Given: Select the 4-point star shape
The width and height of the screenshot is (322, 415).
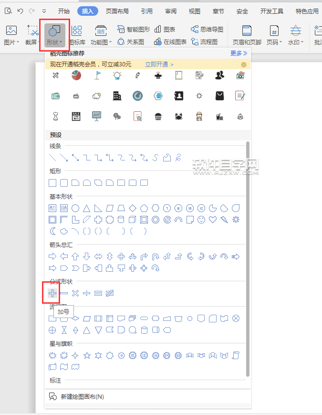Looking at the screenshot, I should coord(75,355).
